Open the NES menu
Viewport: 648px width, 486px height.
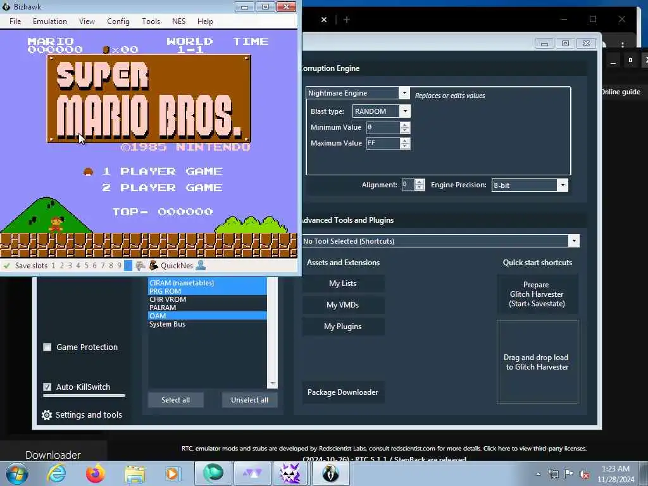(178, 22)
